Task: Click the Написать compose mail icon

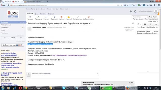Action: click(x=30, y=17)
